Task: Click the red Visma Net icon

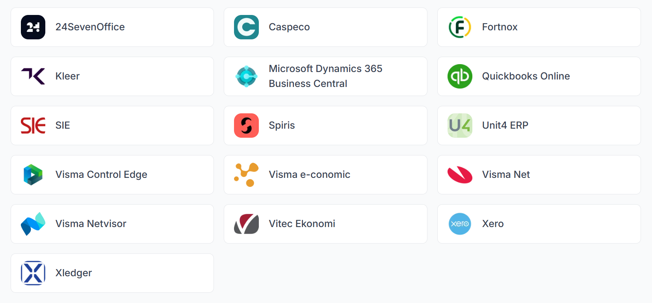Action: pyautogui.click(x=460, y=175)
